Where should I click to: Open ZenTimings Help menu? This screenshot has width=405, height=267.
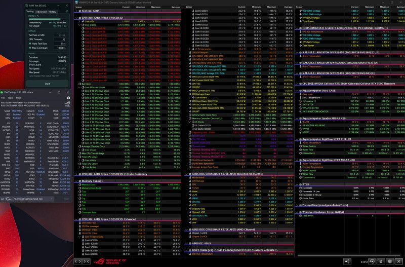tap(18, 98)
